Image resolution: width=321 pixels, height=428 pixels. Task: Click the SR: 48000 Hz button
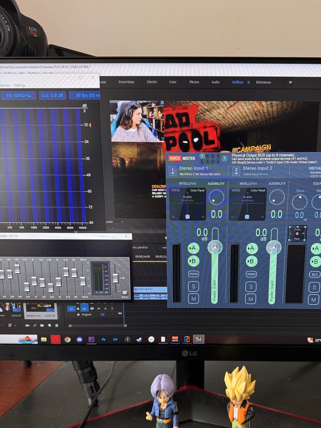tap(18, 96)
